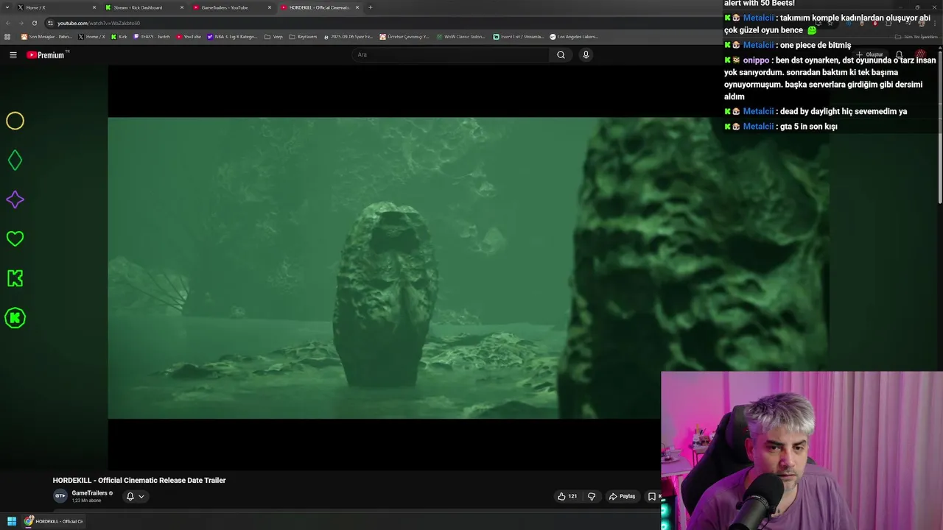This screenshot has width=943, height=530.
Task: Go forward in browser history
Action: click(x=21, y=23)
